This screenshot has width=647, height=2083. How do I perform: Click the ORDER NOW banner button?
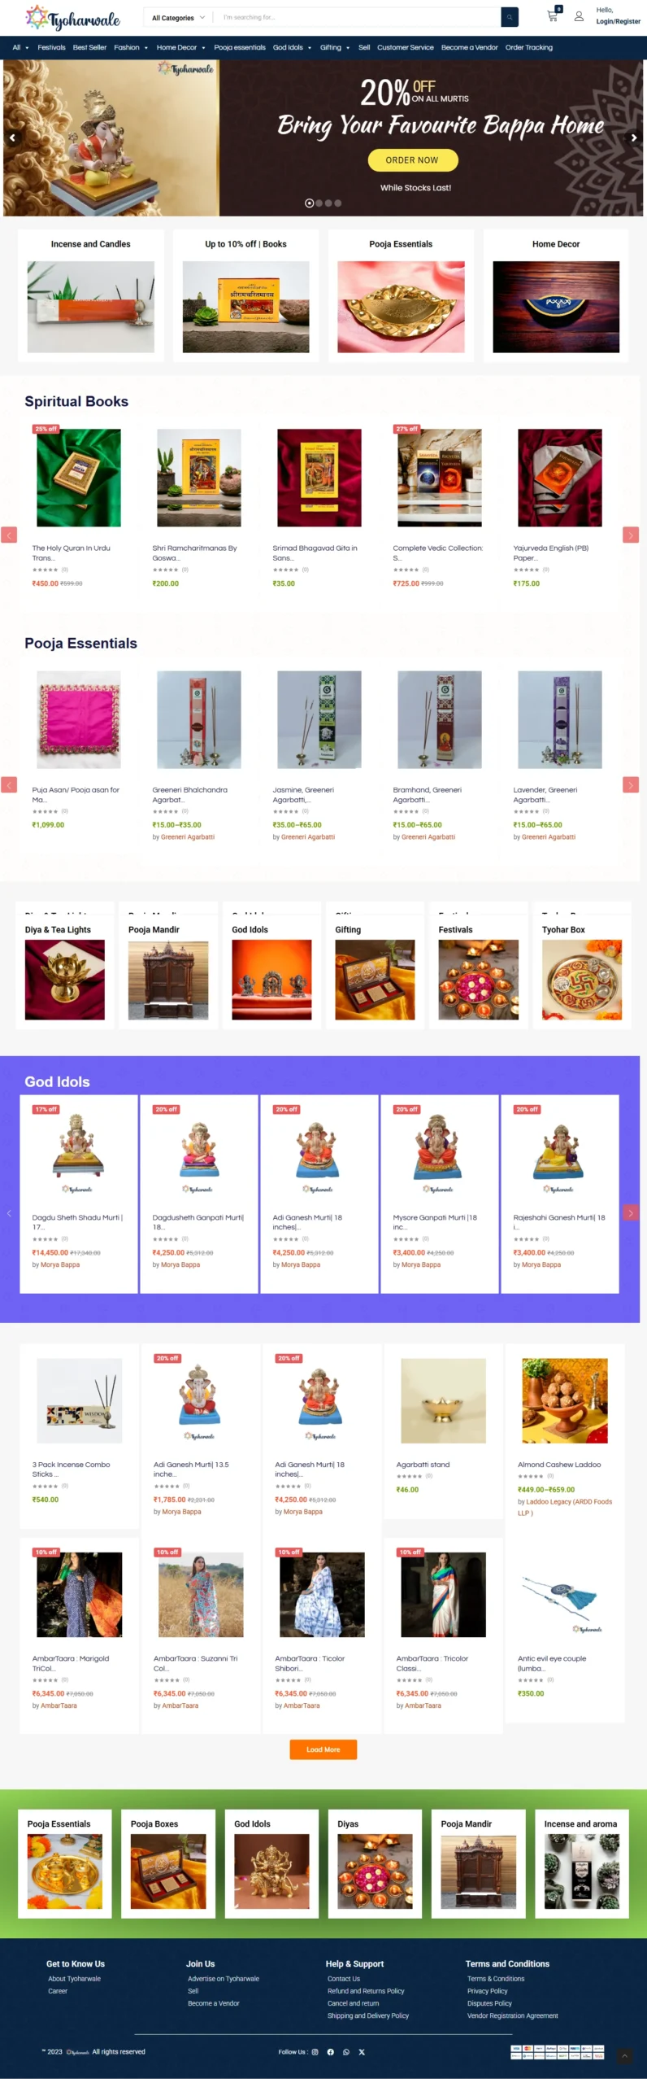tap(412, 160)
